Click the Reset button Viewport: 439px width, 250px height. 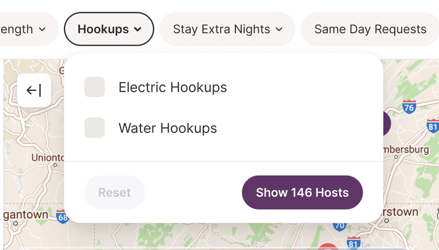point(115,192)
